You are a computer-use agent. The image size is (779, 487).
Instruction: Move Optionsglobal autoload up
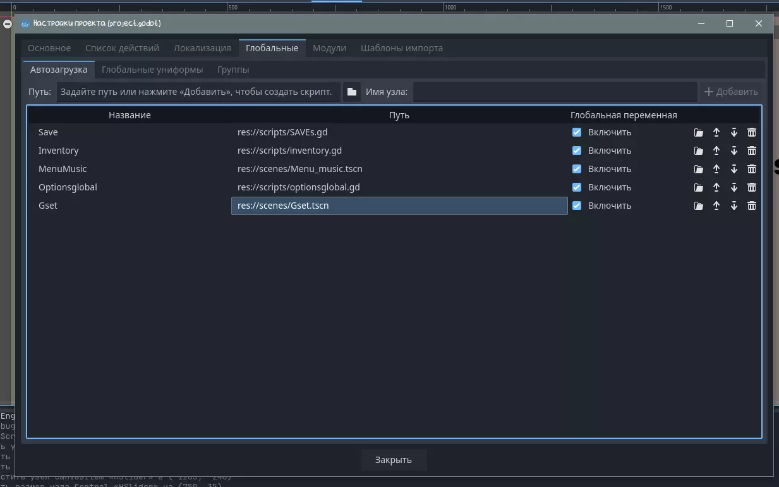[x=716, y=187]
